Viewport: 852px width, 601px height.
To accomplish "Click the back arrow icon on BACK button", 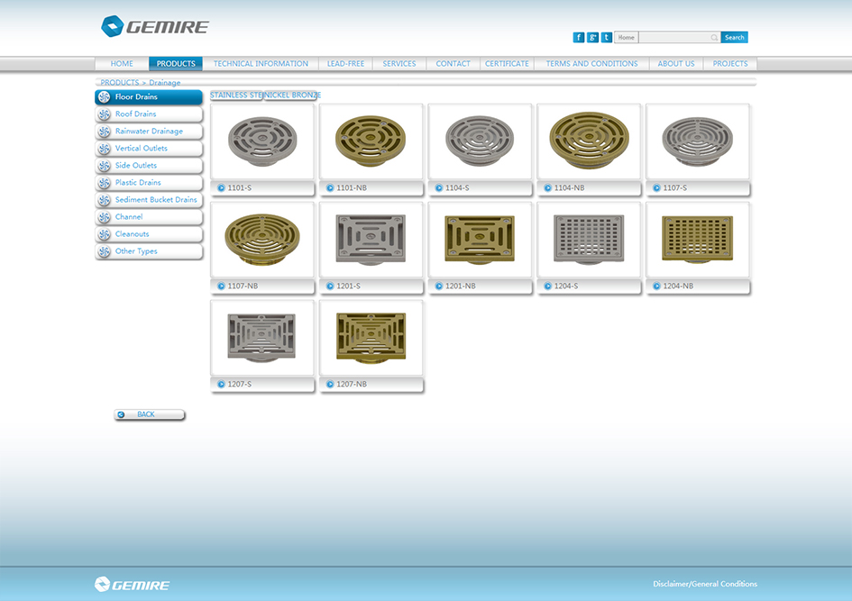I will 122,414.
